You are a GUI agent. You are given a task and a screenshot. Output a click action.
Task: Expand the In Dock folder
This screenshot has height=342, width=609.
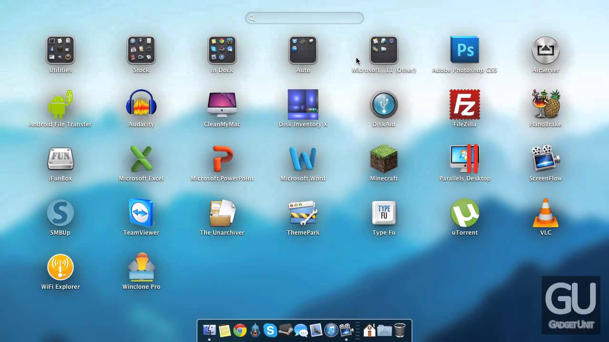222,50
